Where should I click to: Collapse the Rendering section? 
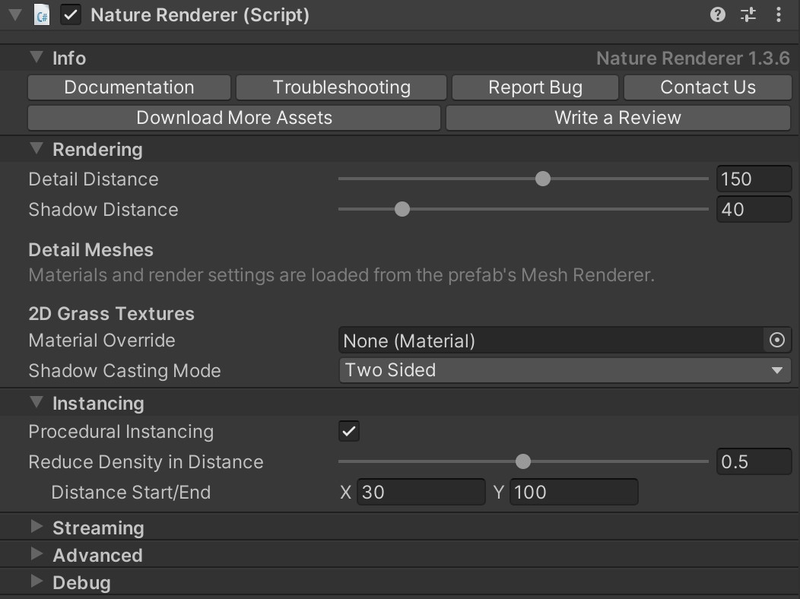point(36,150)
